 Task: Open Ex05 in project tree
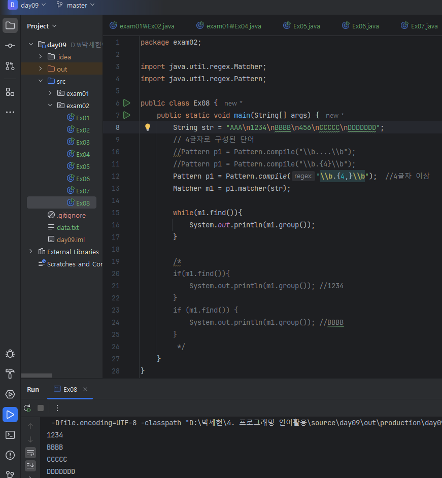point(78,166)
